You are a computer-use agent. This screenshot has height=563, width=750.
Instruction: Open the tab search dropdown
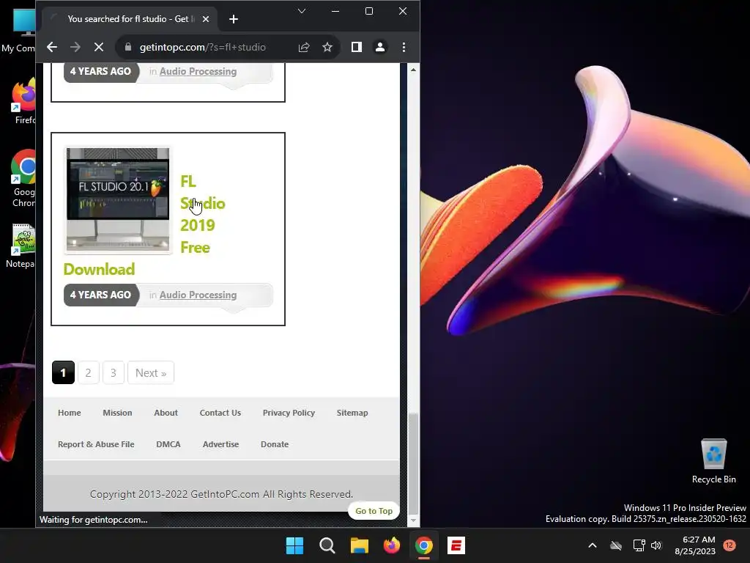click(301, 11)
